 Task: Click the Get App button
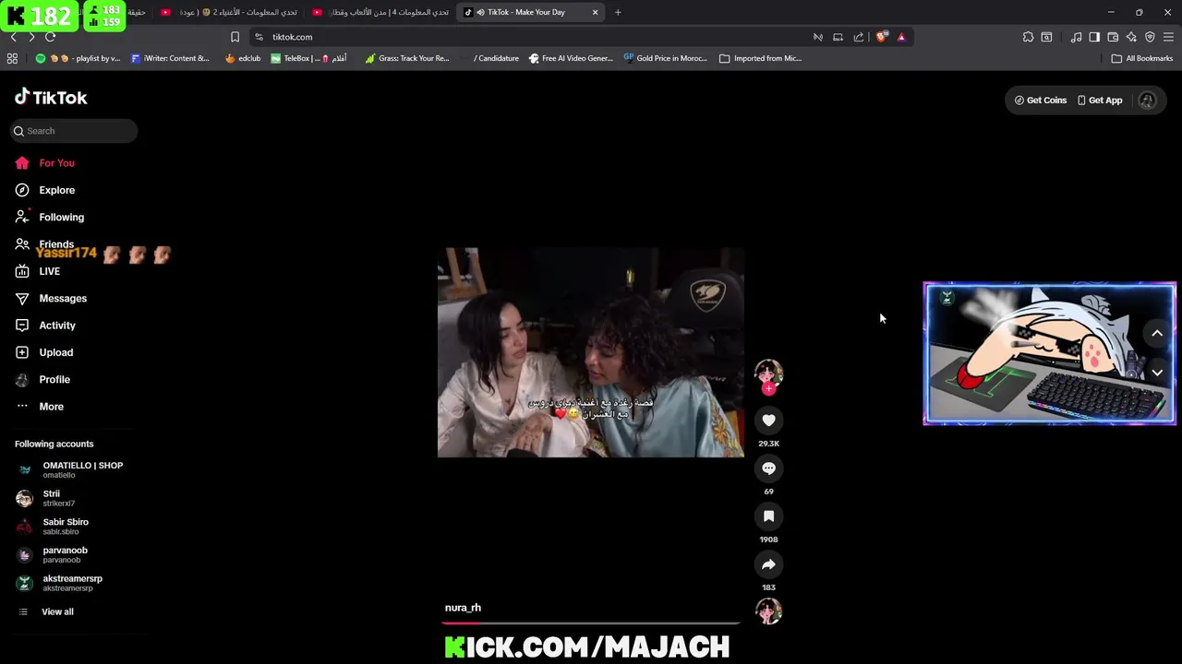(1100, 101)
